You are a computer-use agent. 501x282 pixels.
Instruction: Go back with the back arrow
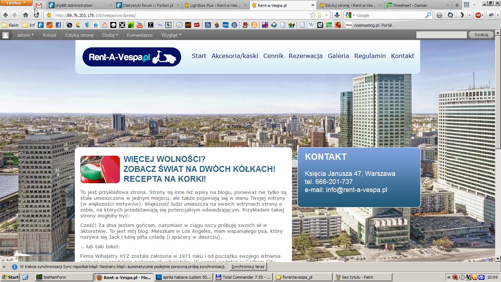pyautogui.click(x=6, y=15)
